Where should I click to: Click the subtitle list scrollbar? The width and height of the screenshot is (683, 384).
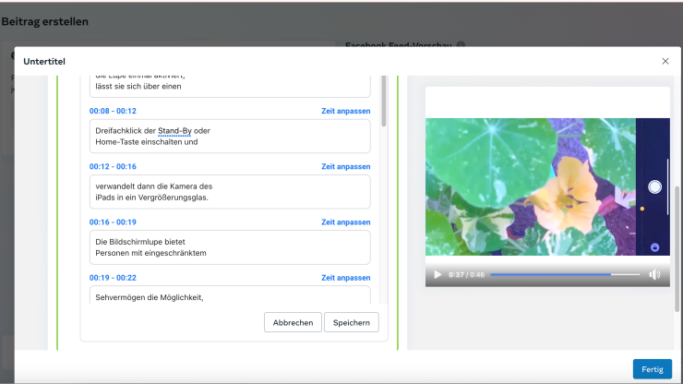[384, 102]
